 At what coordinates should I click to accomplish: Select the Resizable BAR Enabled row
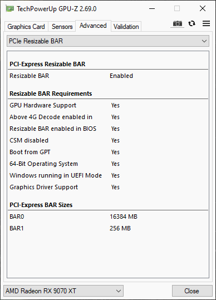point(108,76)
